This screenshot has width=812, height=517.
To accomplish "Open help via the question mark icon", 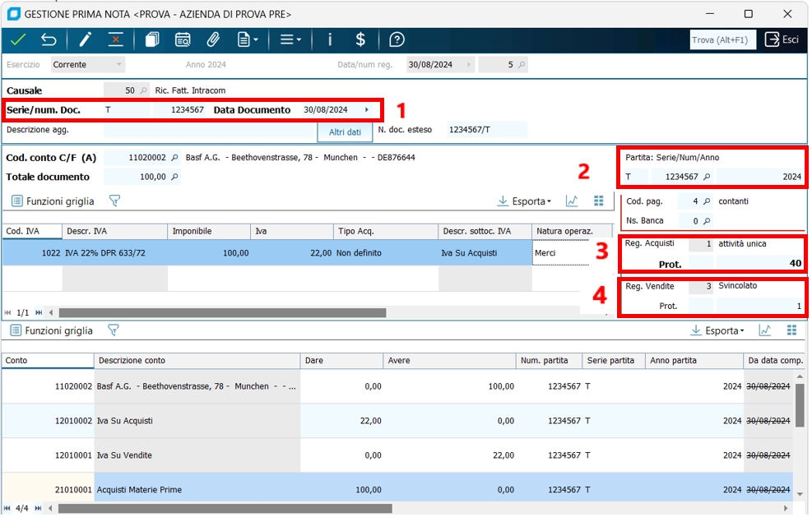I will [397, 39].
